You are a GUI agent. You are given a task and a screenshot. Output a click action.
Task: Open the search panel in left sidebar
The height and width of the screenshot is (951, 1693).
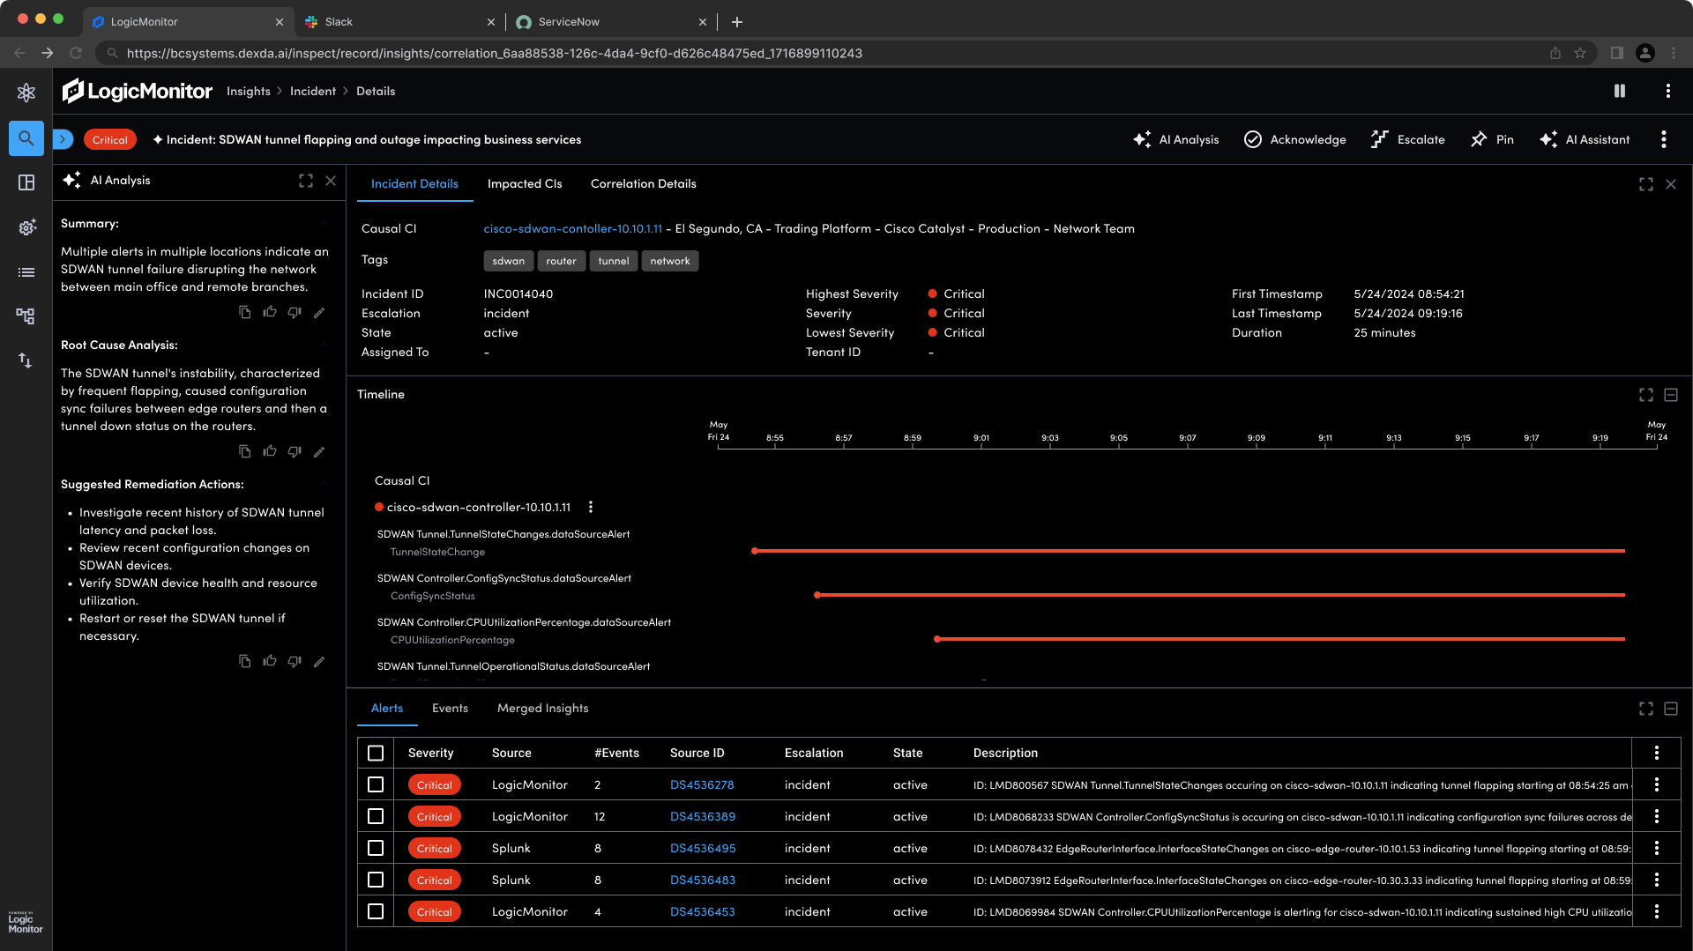coord(26,138)
